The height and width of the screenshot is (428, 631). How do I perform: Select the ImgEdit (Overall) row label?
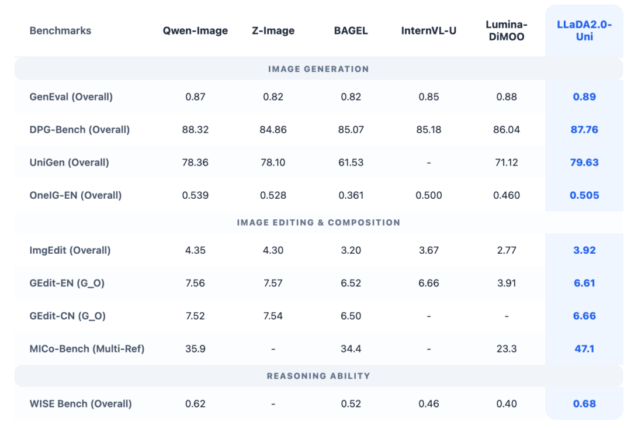coord(70,250)
